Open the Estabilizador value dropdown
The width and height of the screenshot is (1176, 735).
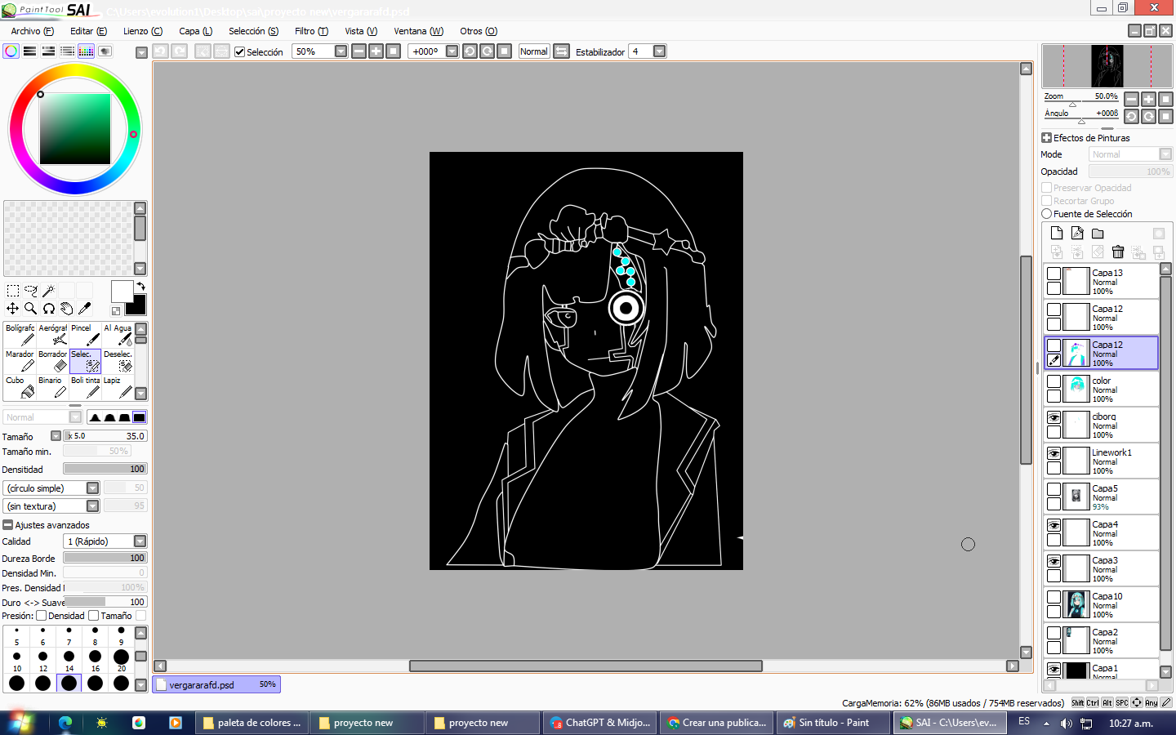click(659, 51)
